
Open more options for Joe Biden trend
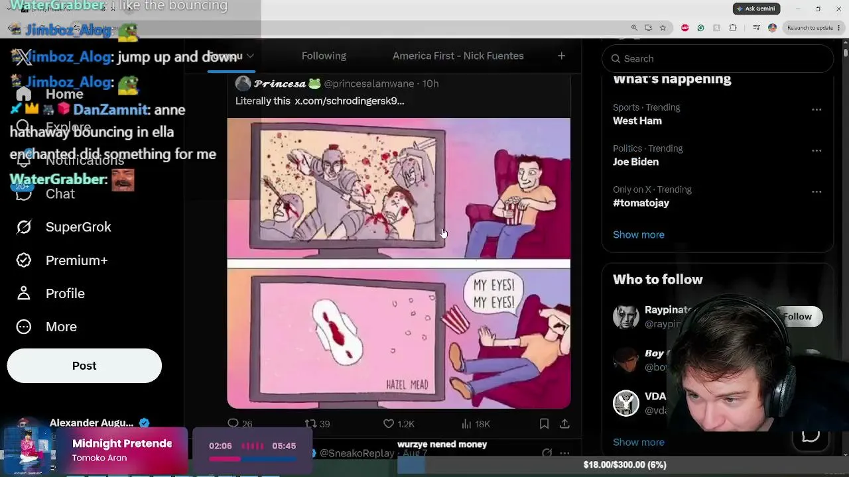pos(816,150)
